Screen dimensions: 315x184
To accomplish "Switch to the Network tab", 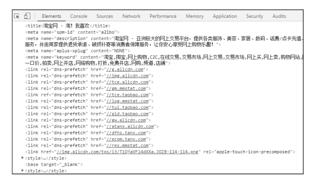I will [x=131, y=16].
